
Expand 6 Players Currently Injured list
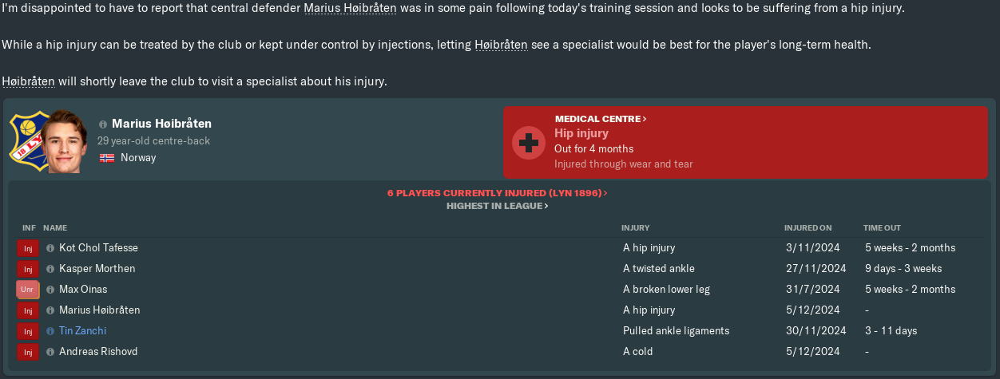497,193
